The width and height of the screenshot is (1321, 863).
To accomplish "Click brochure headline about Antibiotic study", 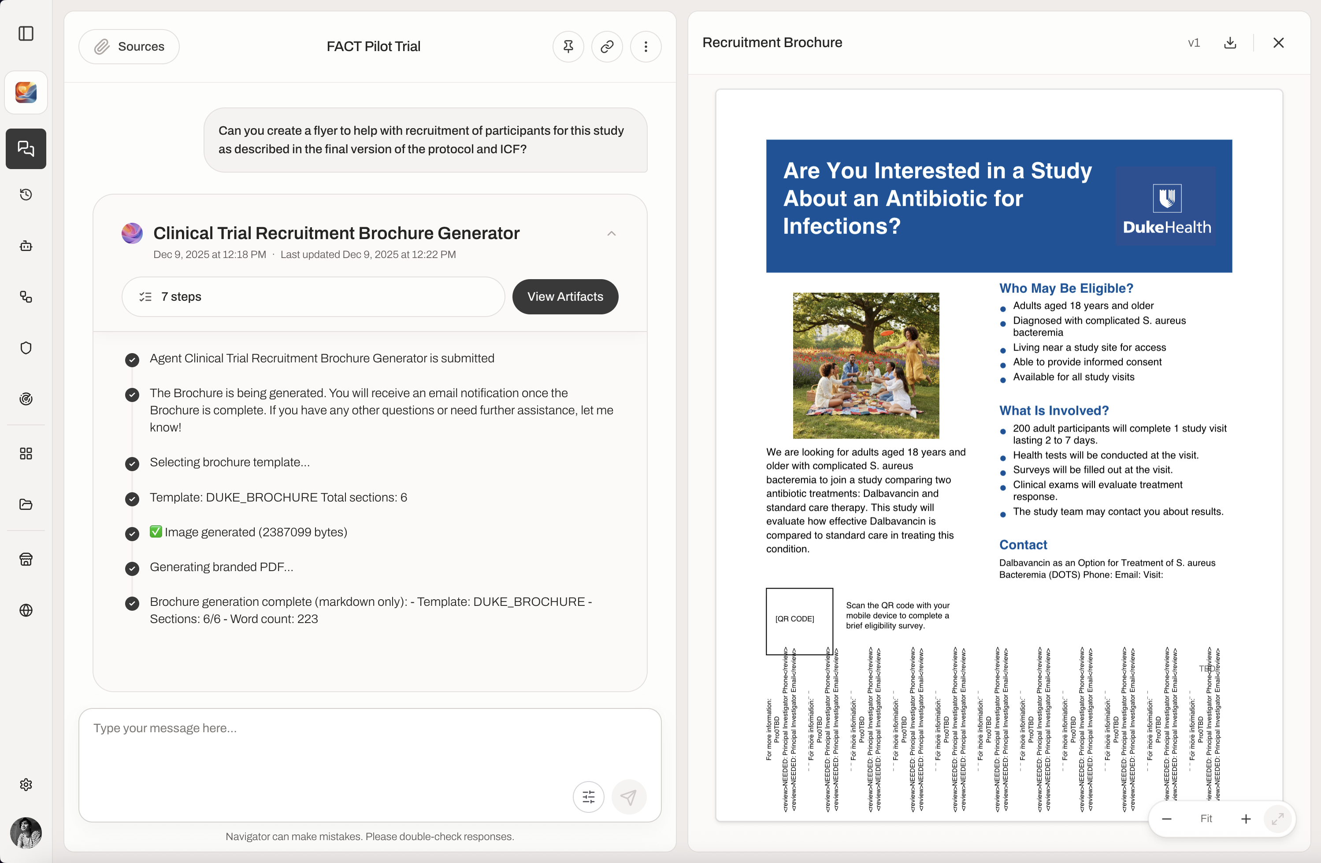I will 938,199.
